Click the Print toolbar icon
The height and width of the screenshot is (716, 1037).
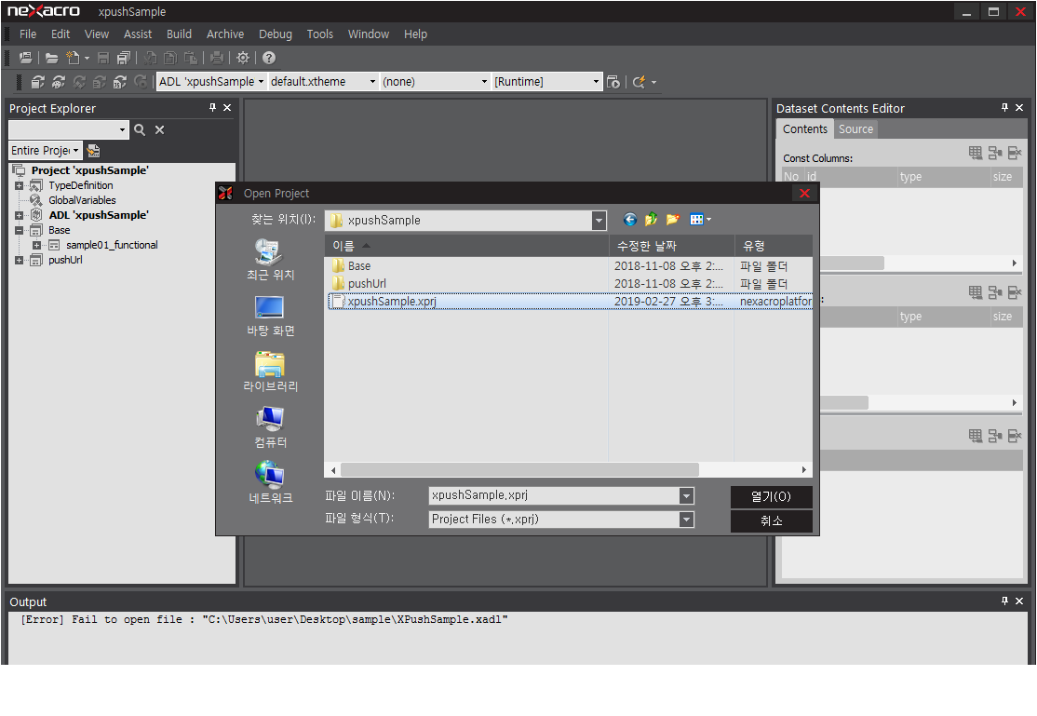(x=216, y=59)
